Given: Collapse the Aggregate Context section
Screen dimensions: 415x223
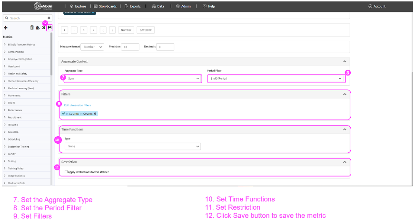Looking at the screenshot, I should (344, 61).
